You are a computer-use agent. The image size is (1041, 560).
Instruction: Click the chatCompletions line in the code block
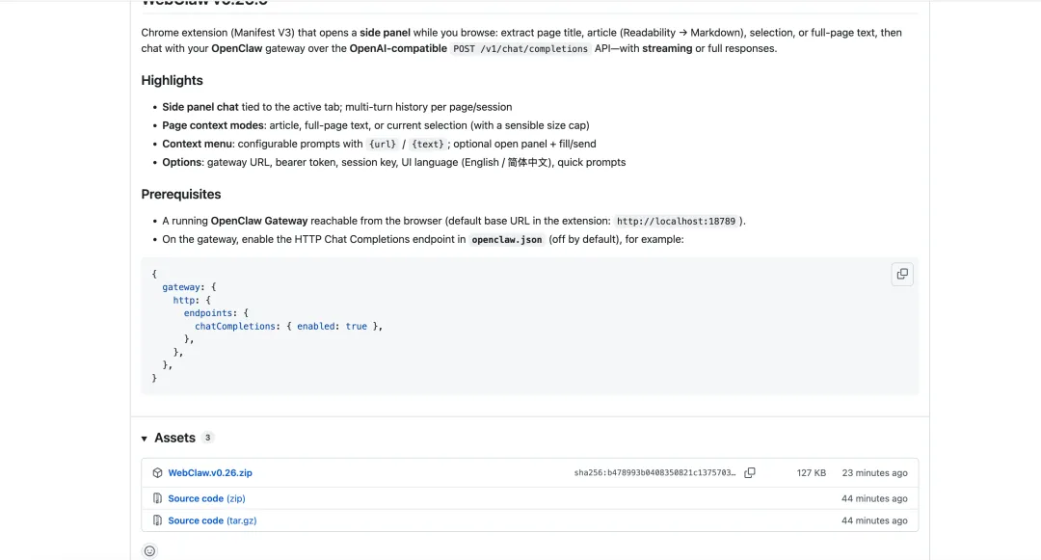click(288, 326)
